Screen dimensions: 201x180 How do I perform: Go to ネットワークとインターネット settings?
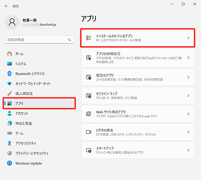click(x=39, y=83)
